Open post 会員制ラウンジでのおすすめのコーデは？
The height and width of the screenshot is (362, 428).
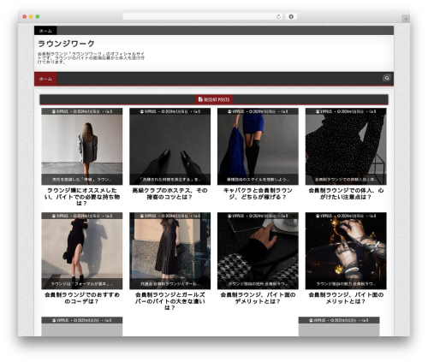82,298
